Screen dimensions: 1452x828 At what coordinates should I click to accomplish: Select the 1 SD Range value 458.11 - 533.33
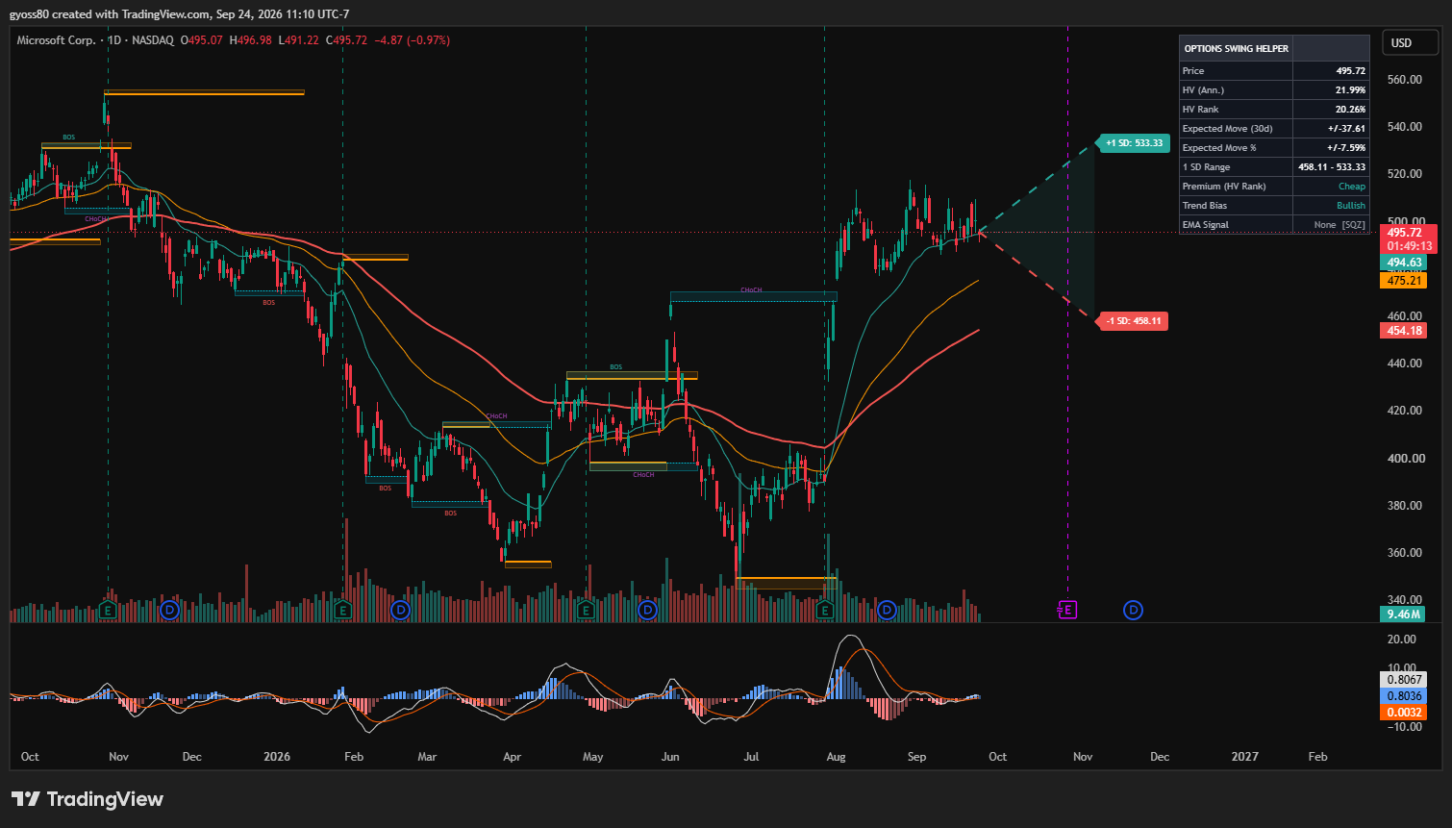tap(1332, 167)
